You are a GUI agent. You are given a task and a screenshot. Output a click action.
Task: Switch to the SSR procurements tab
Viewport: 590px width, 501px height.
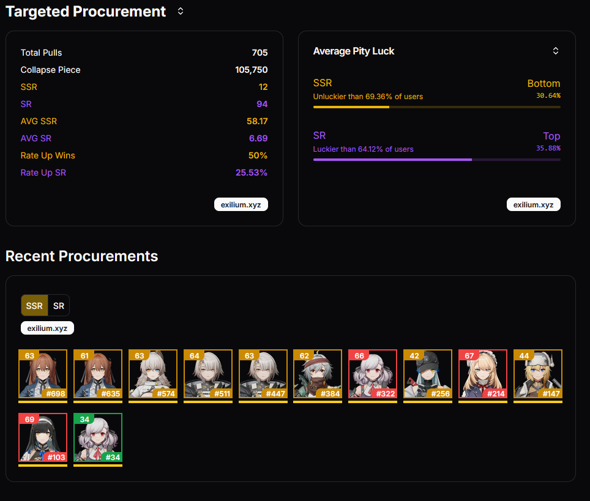(x=34, y=306)
